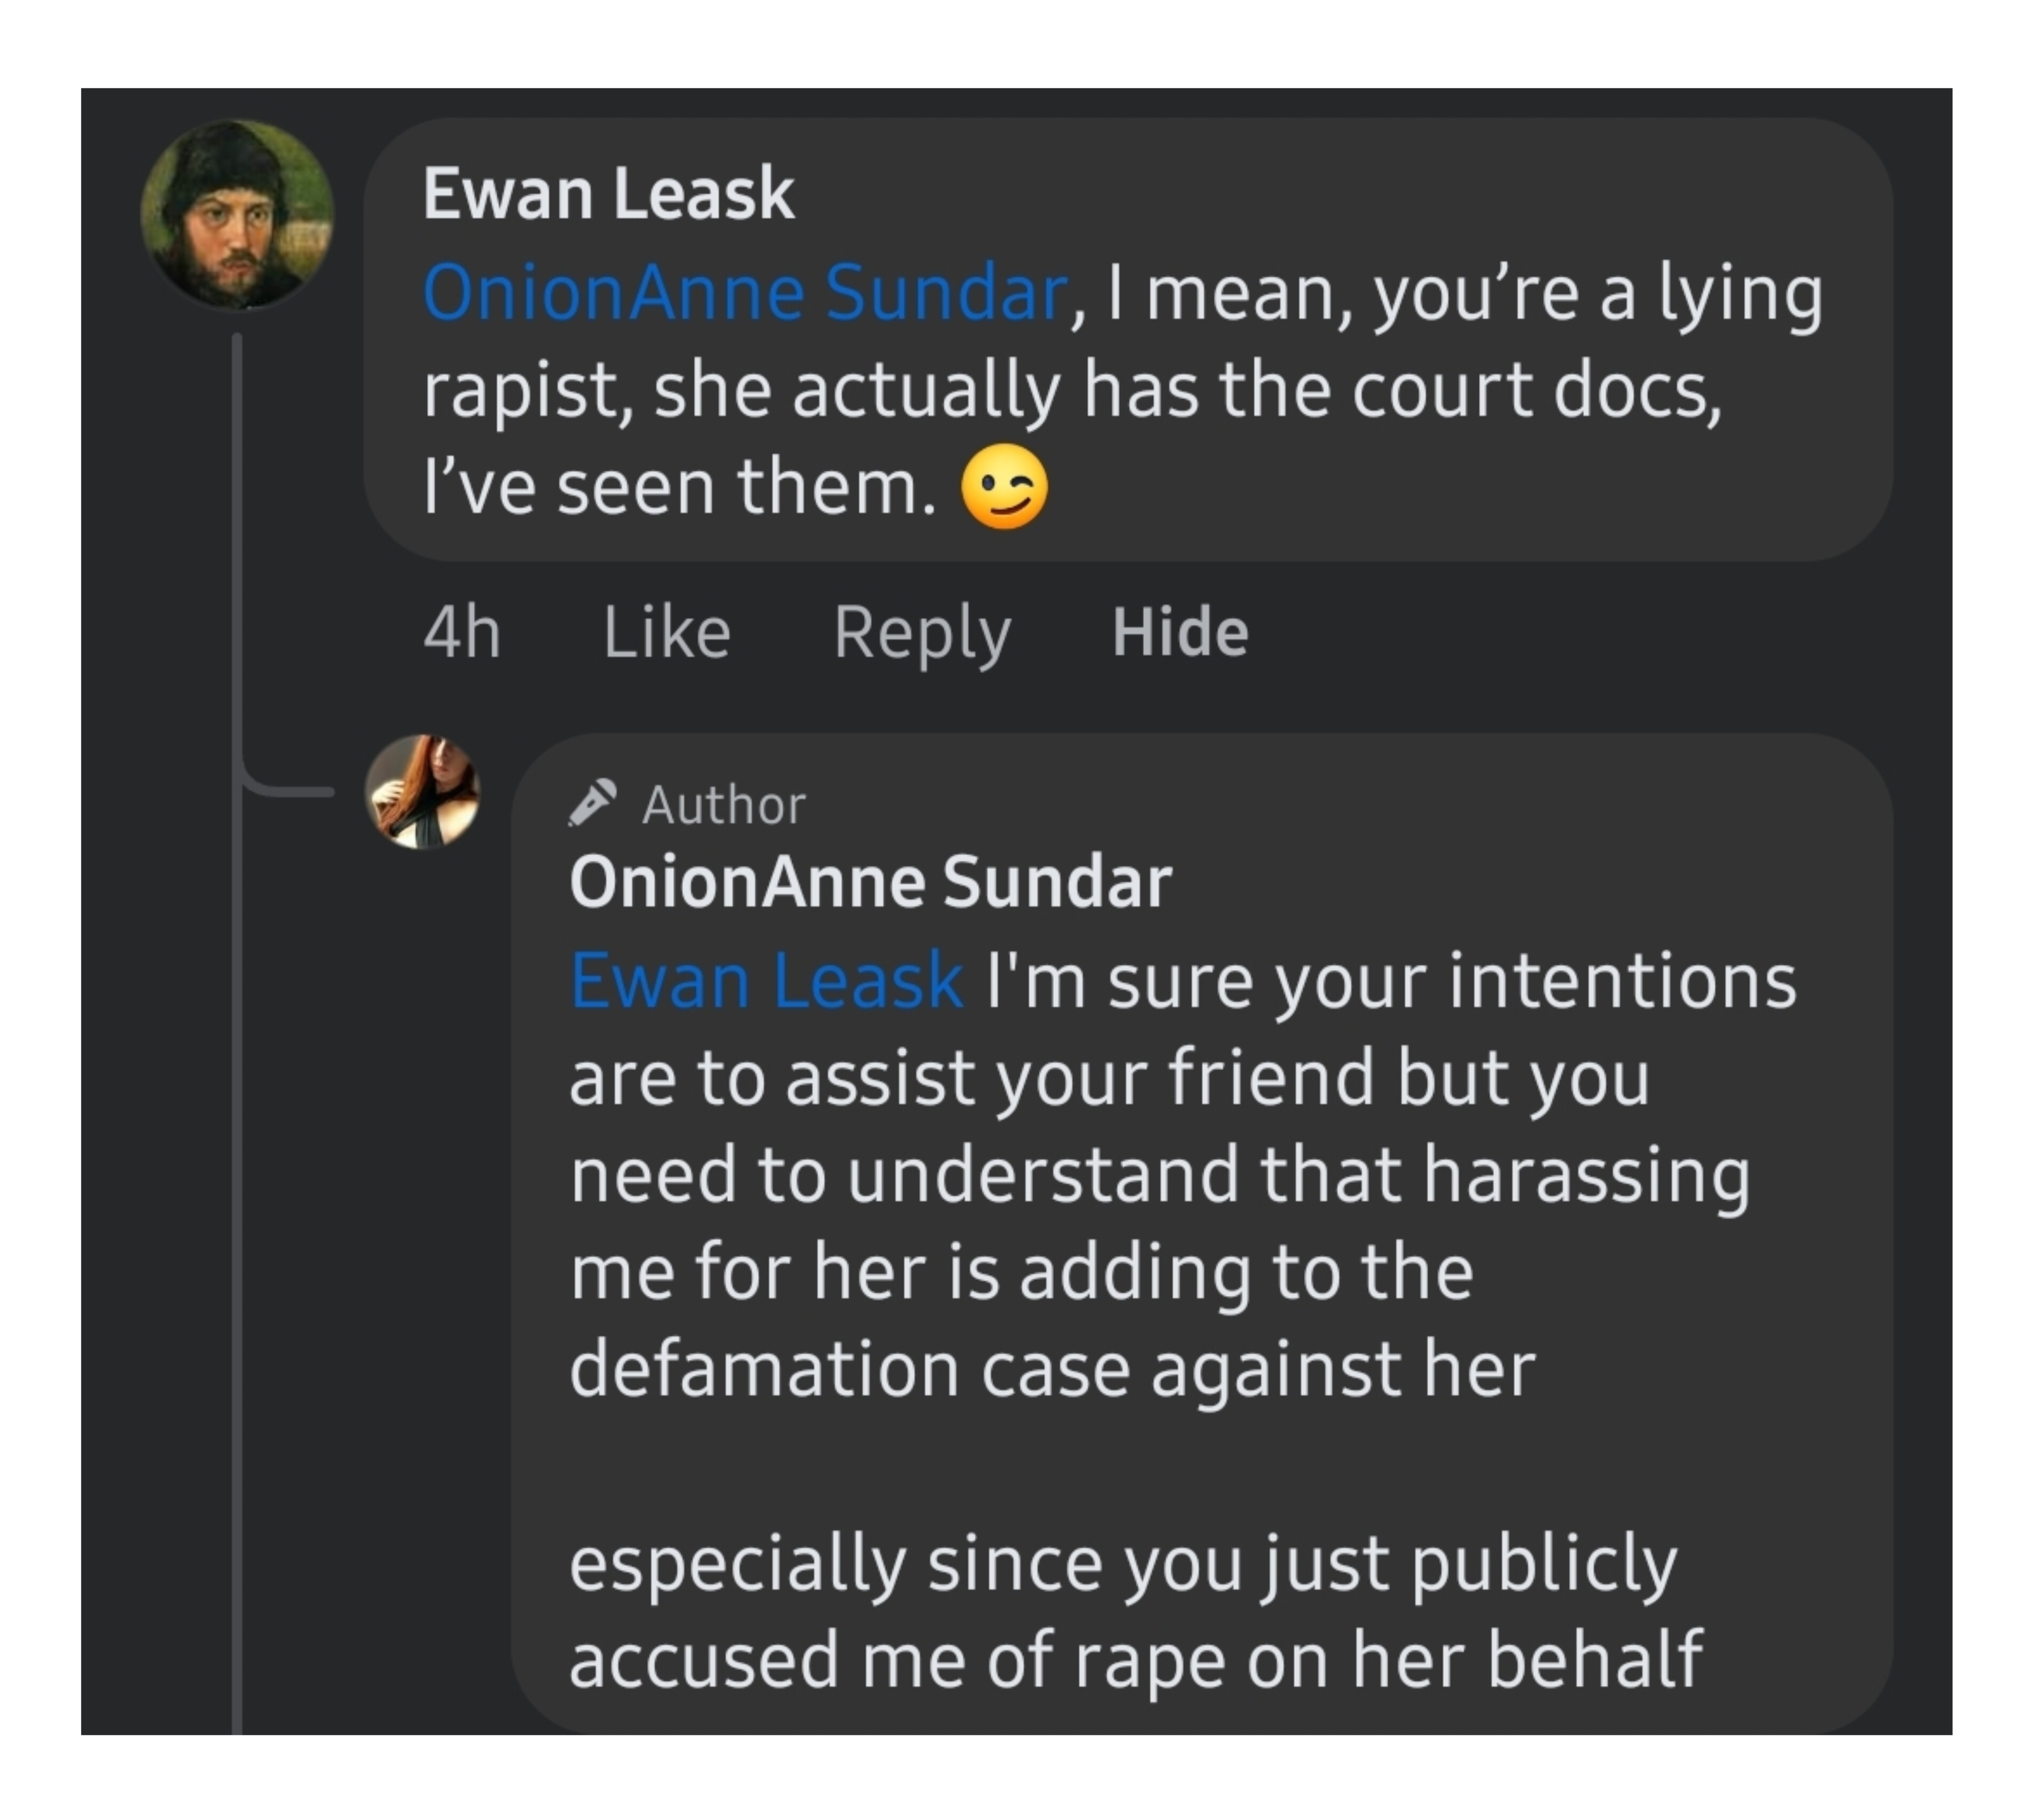Open Ewan Leask's profile picture

point(237,214)
